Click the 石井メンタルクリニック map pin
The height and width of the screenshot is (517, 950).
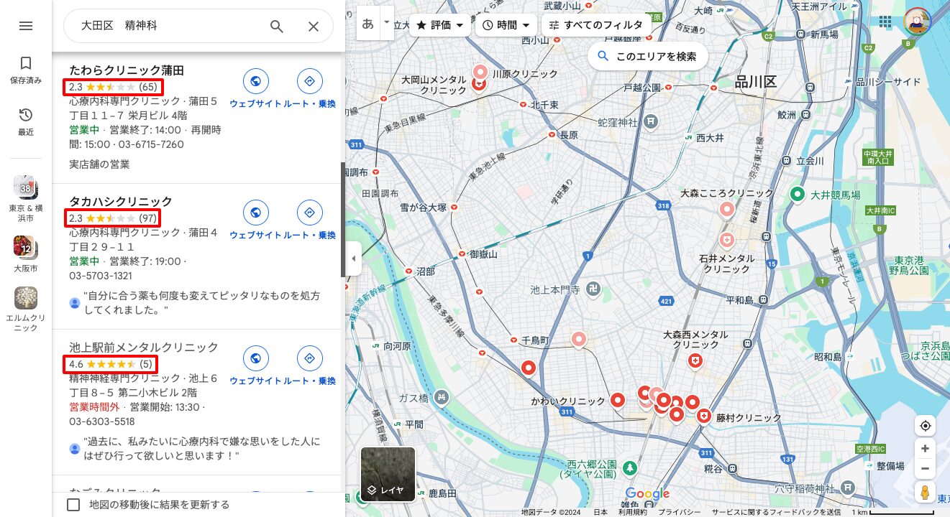click(x=727, y=239)
